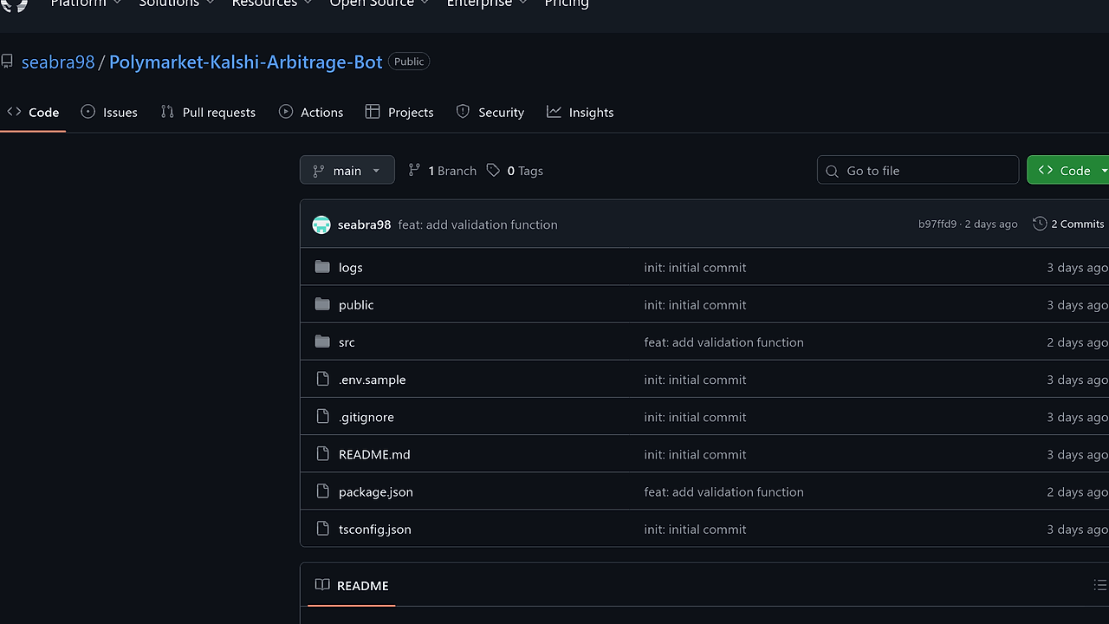Click the src row 'feat: add validation function'
The image size is (1109, 624).
pyautogui.click(x=723, y=342)
